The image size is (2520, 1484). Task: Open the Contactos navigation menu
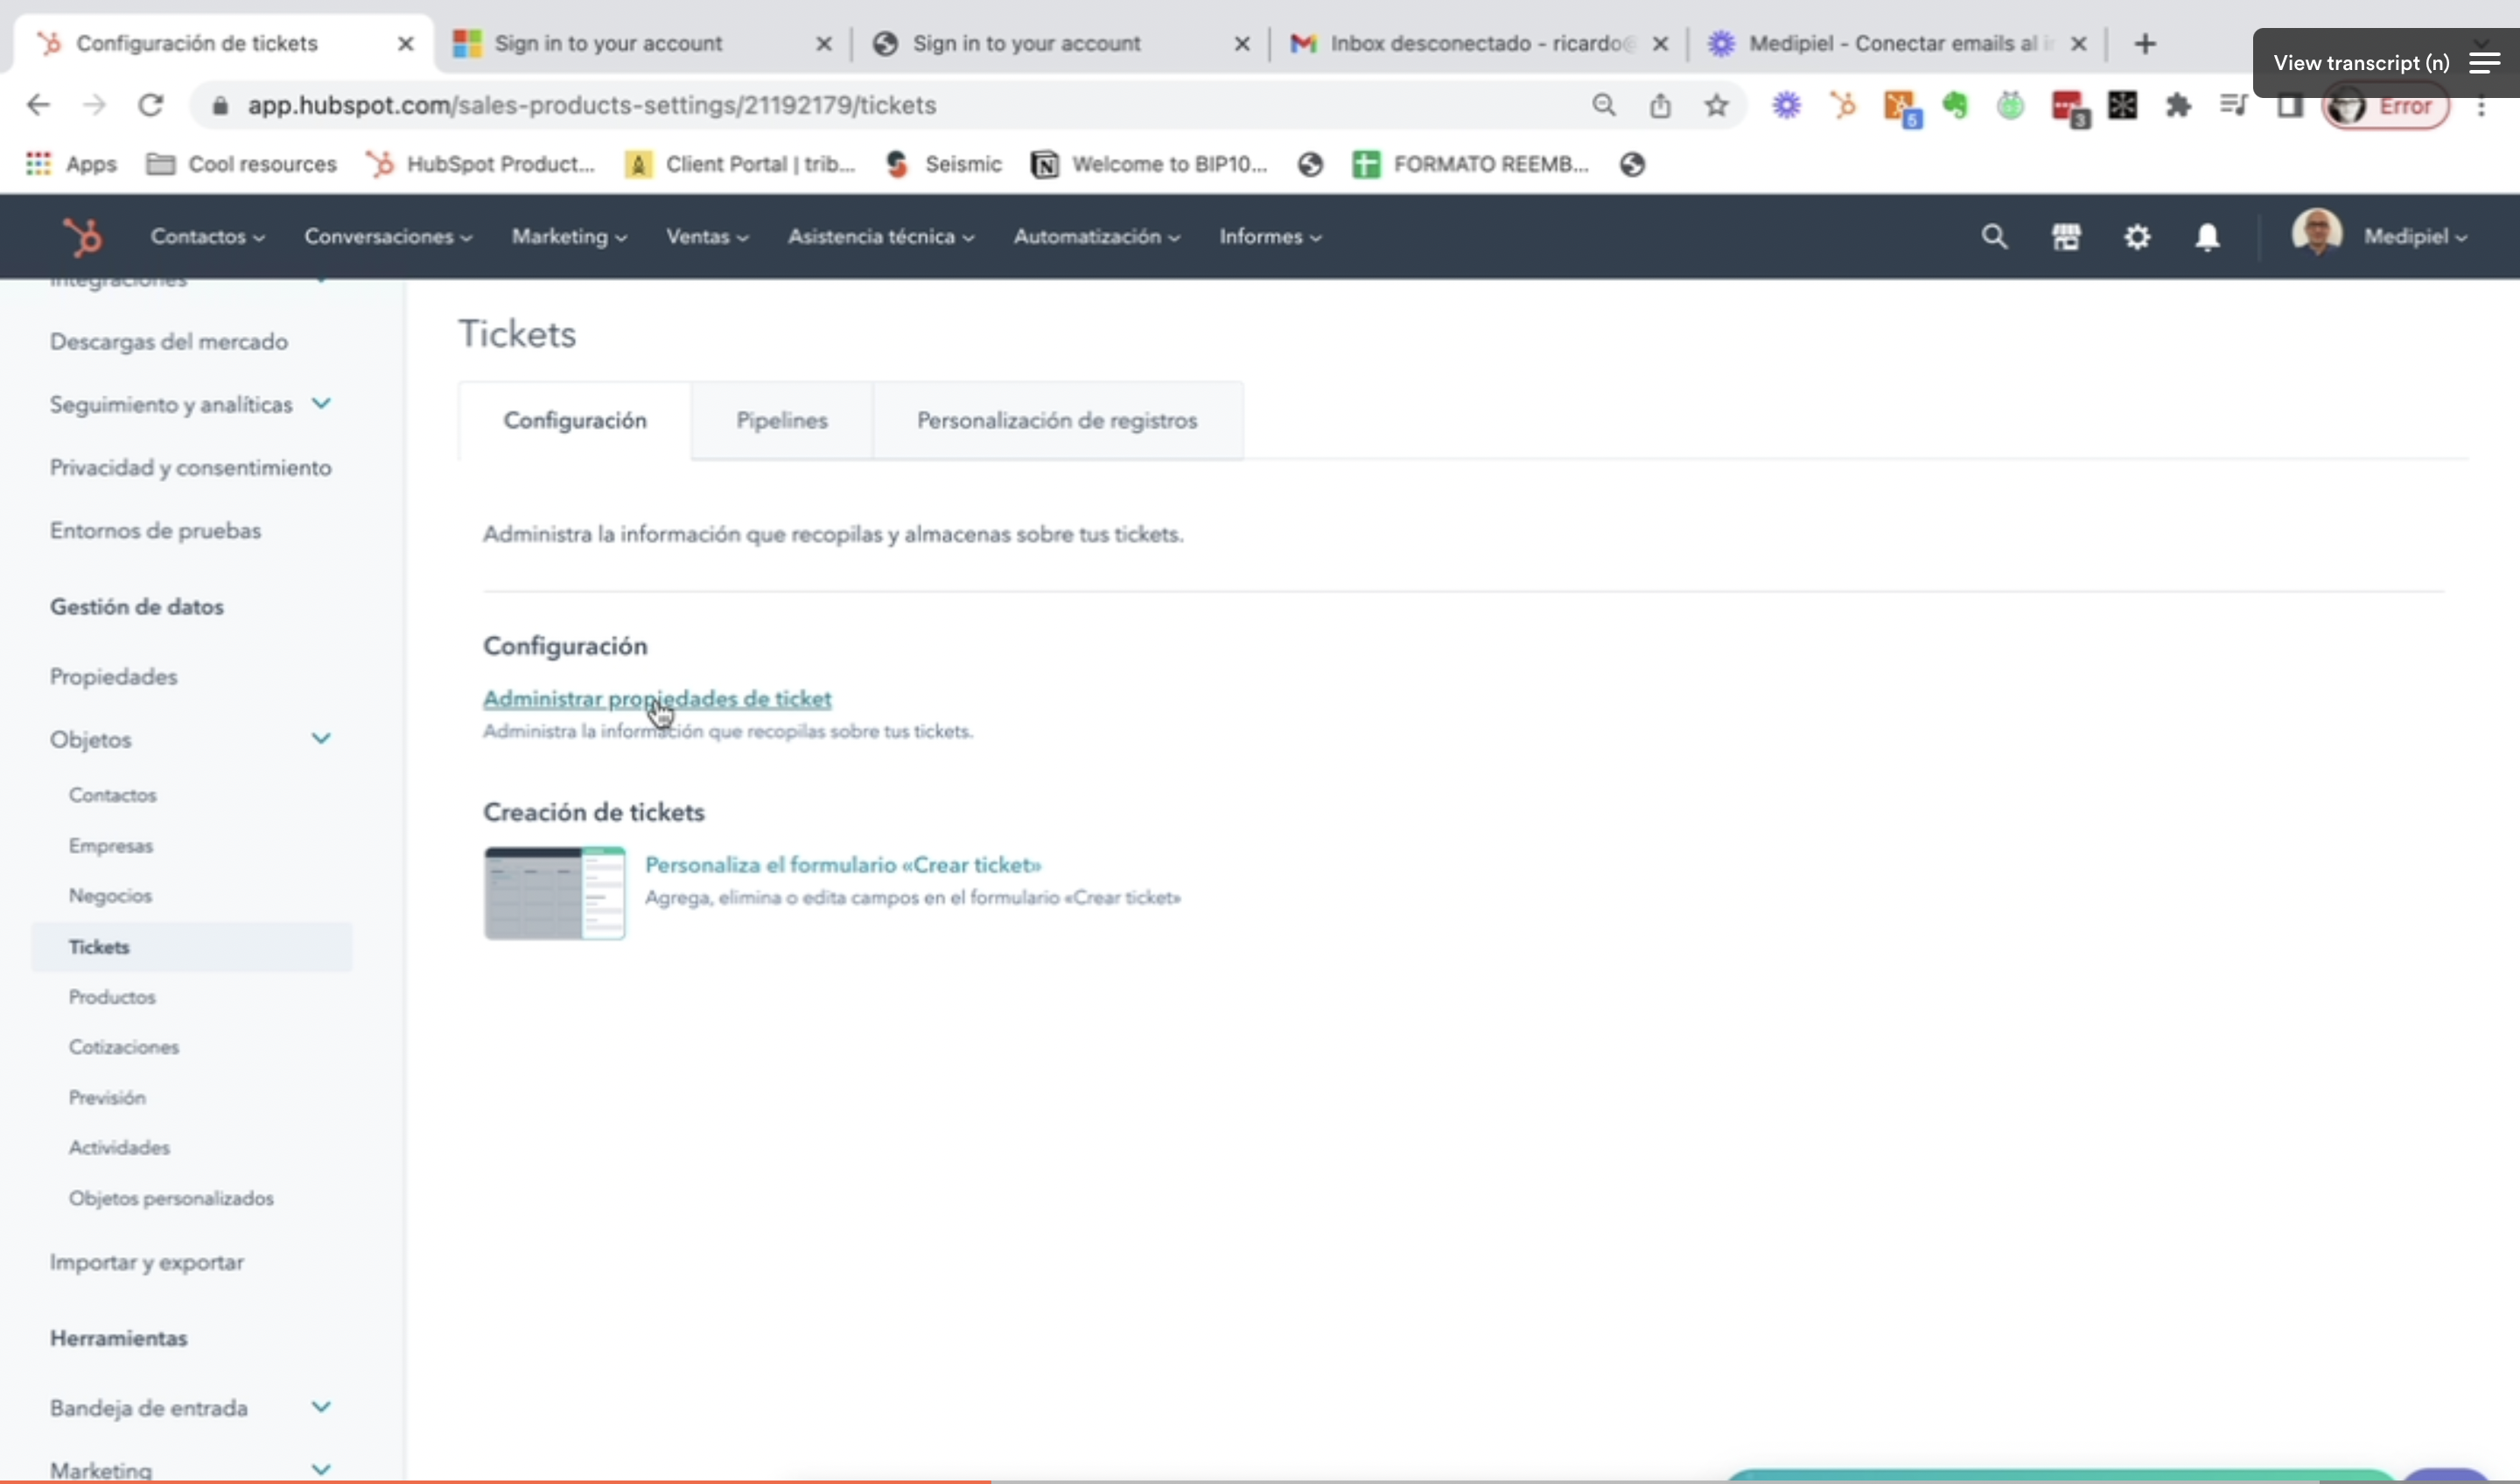pos(206,237)
